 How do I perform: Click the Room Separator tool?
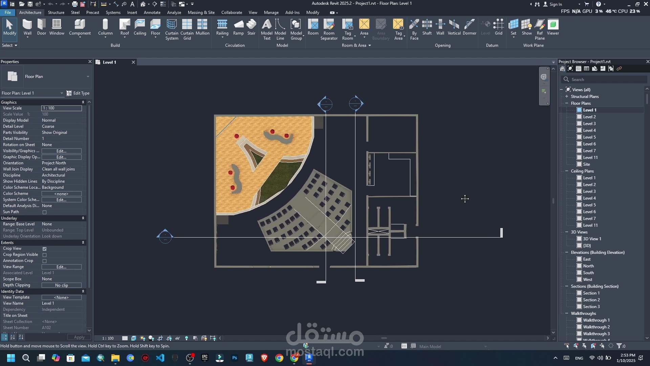(x=329, y=29)
